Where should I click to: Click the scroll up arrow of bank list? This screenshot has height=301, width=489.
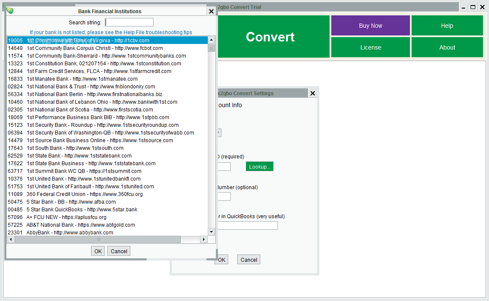pos(212,40)
